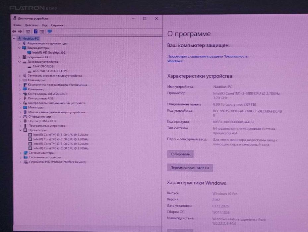Screen dimensions: 308x232
Task: Click the OS build value 19044.1826
Action: (x=221, y=212)
